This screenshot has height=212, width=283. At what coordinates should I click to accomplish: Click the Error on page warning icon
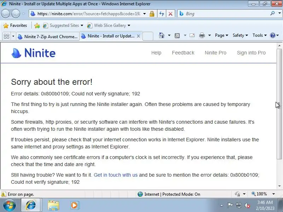[x=4, y=194]
